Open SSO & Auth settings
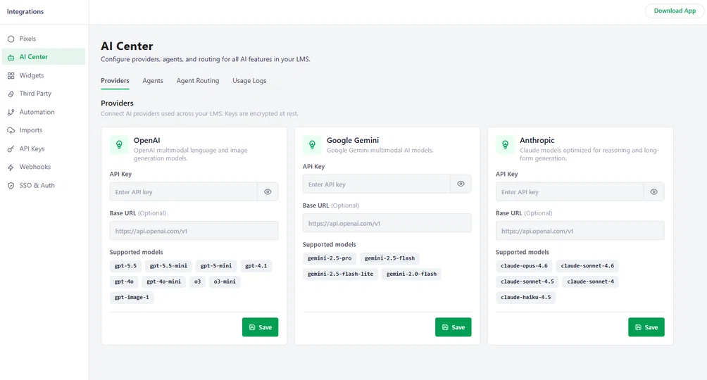This screenshot has width=707, height=380. click(x=43, y=185)
